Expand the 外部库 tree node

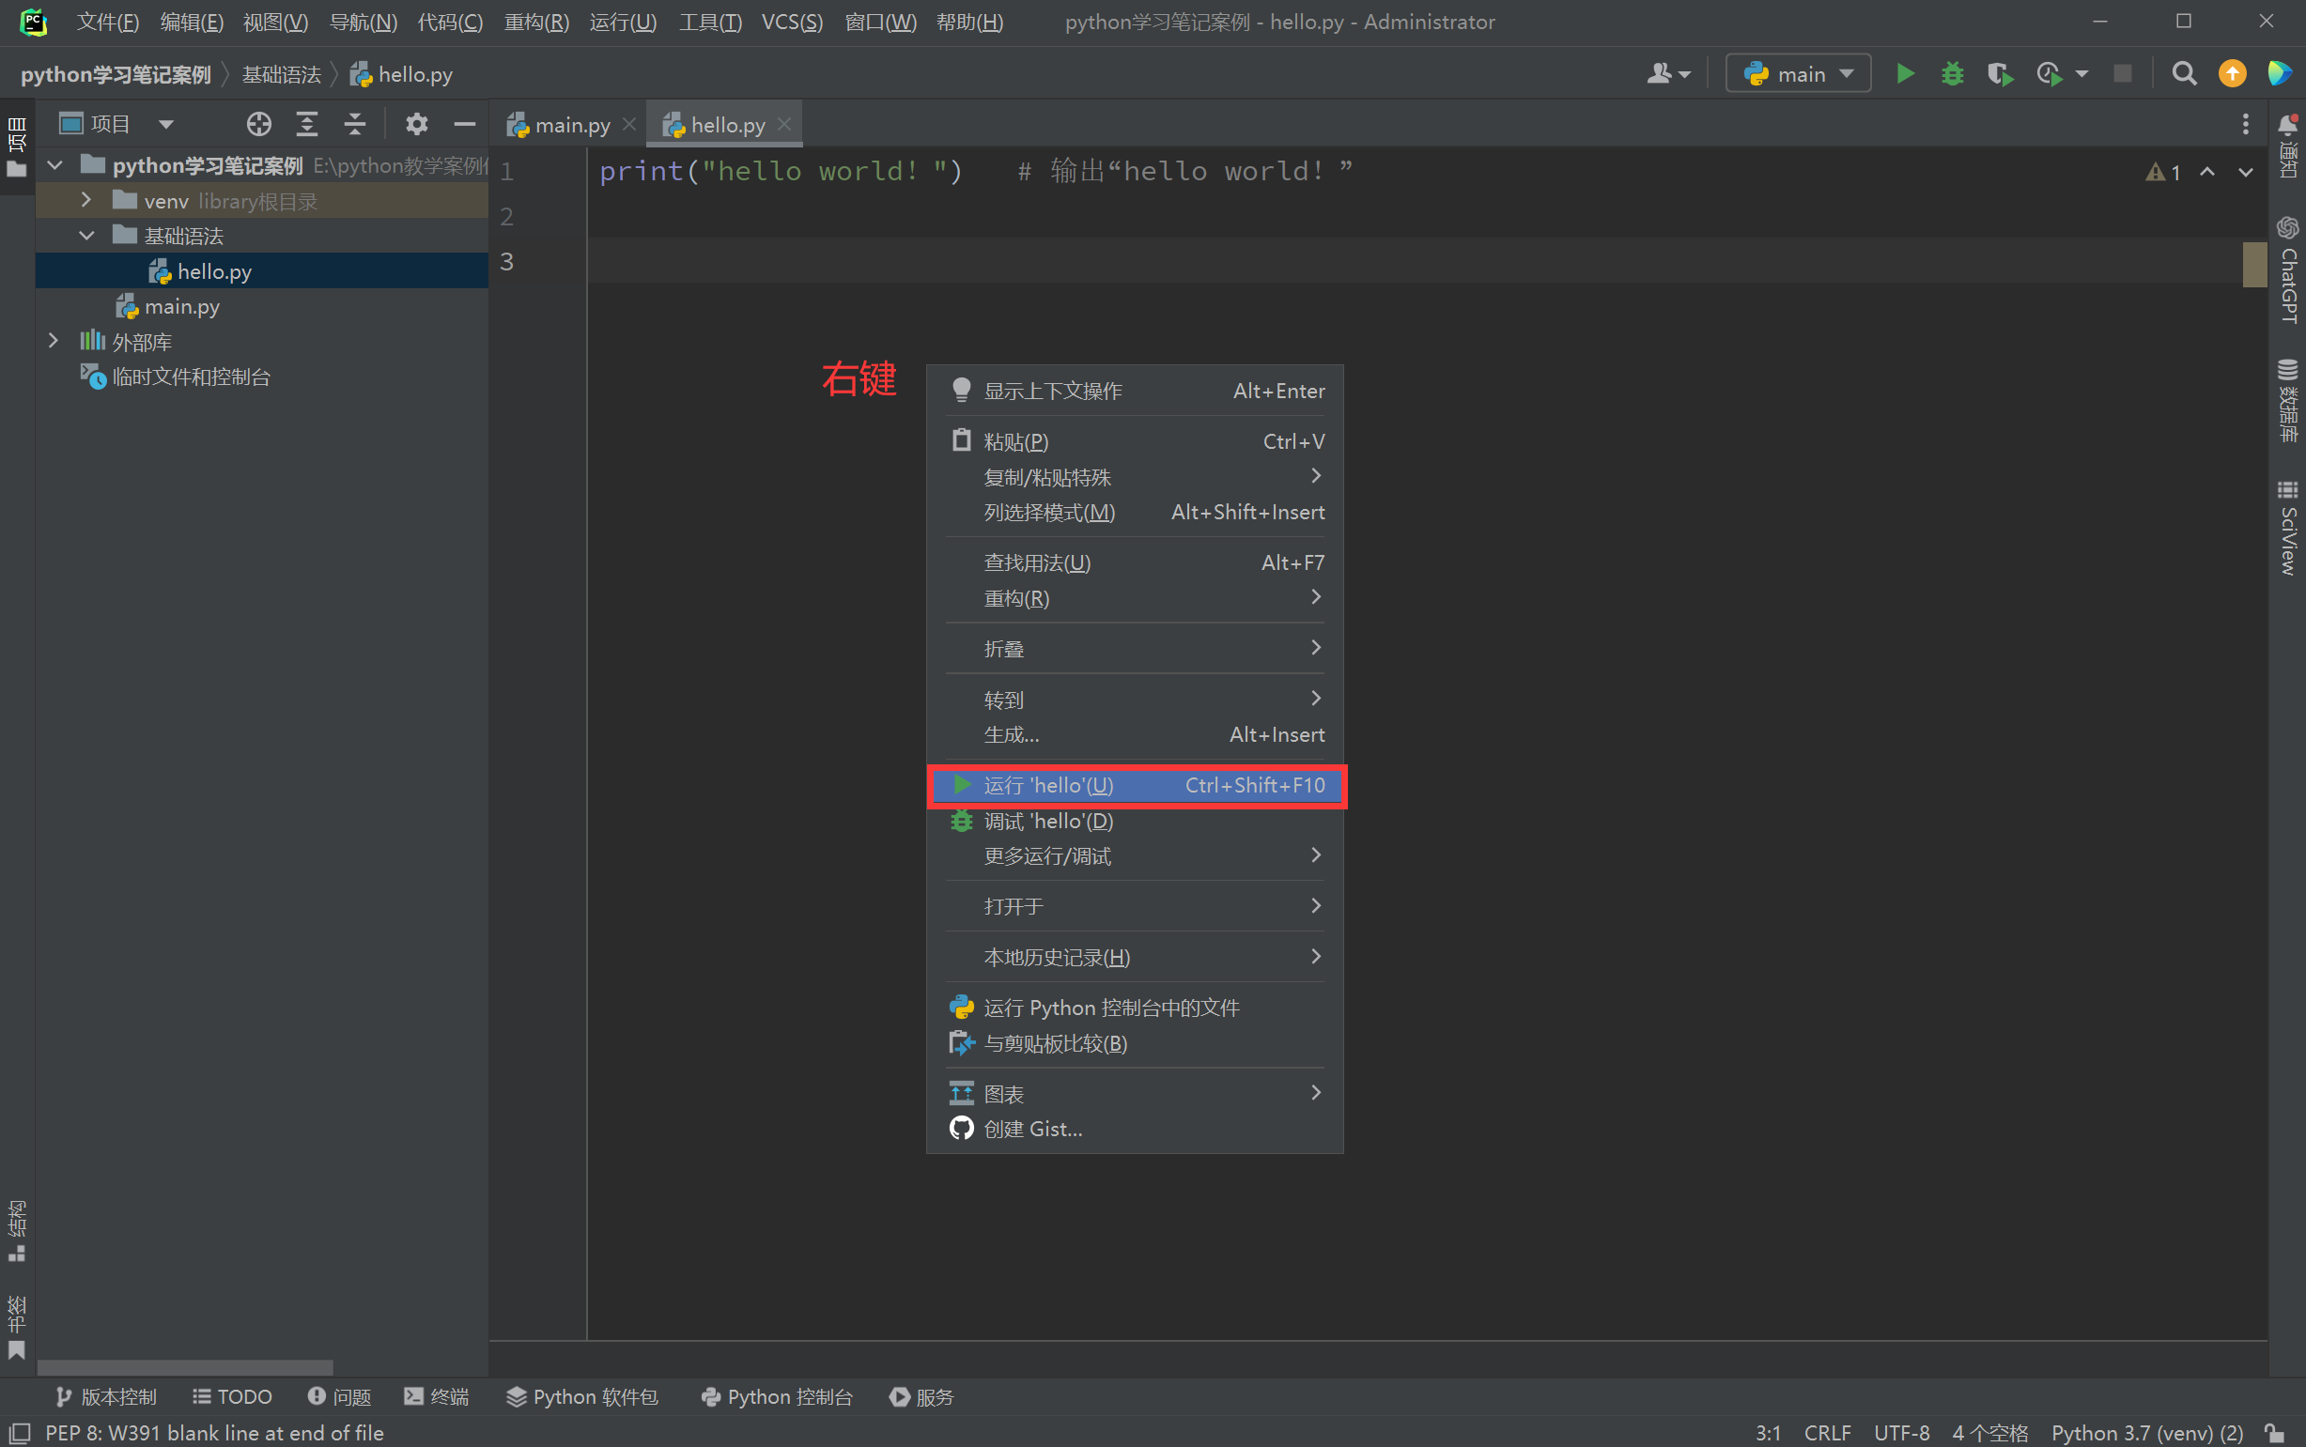[54, 341]
